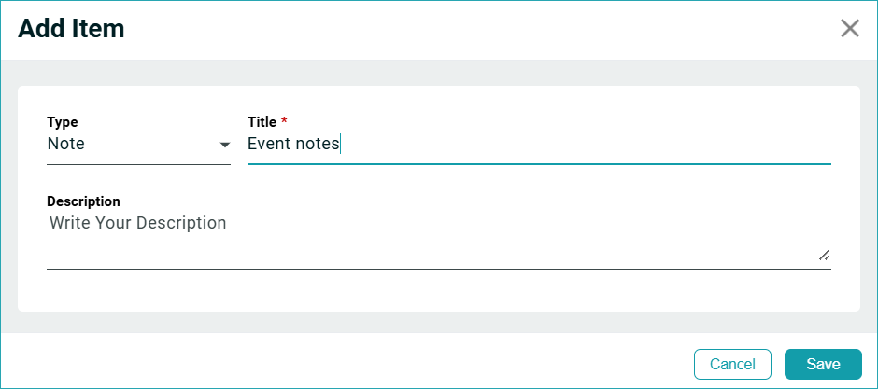
Task: Expand the Type dropdown arrow
Action: 224,145
